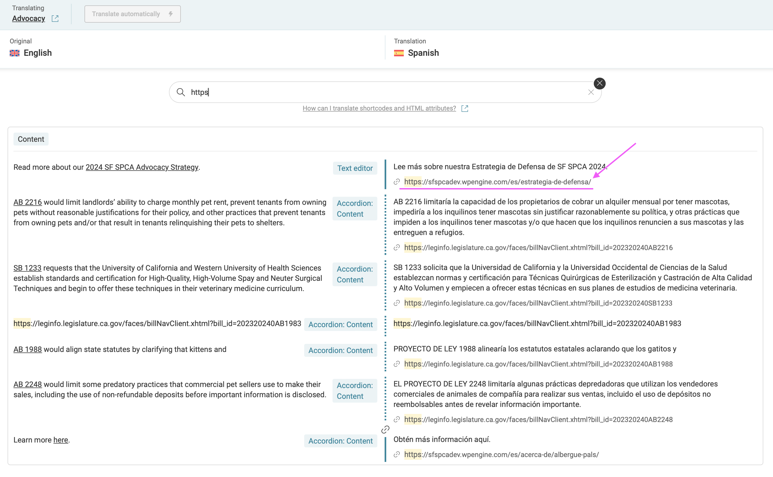Edit 'Obtén más información aquí' translation
773x477 pixels.
tap(442, 440)
